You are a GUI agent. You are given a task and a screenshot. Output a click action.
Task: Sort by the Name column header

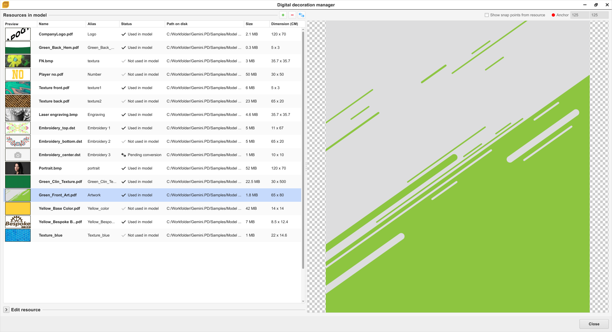(44, 24)
